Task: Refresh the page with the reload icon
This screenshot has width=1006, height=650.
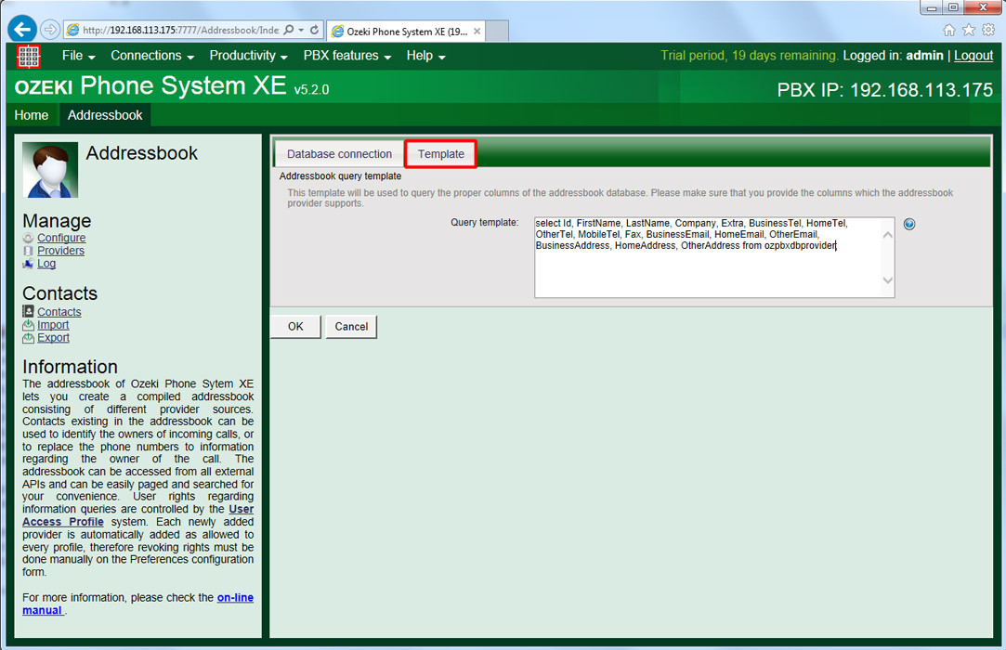Action: [314, 30]
